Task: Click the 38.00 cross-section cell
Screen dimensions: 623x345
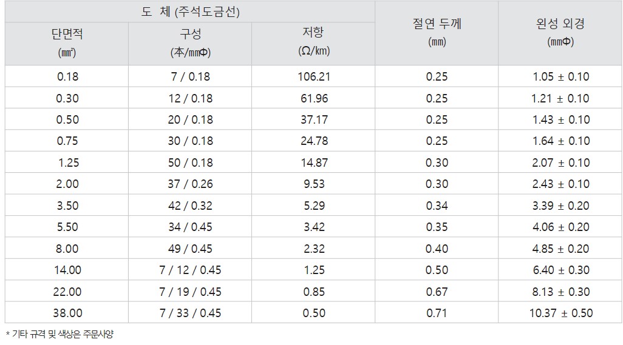Action: tap(67, 313)
